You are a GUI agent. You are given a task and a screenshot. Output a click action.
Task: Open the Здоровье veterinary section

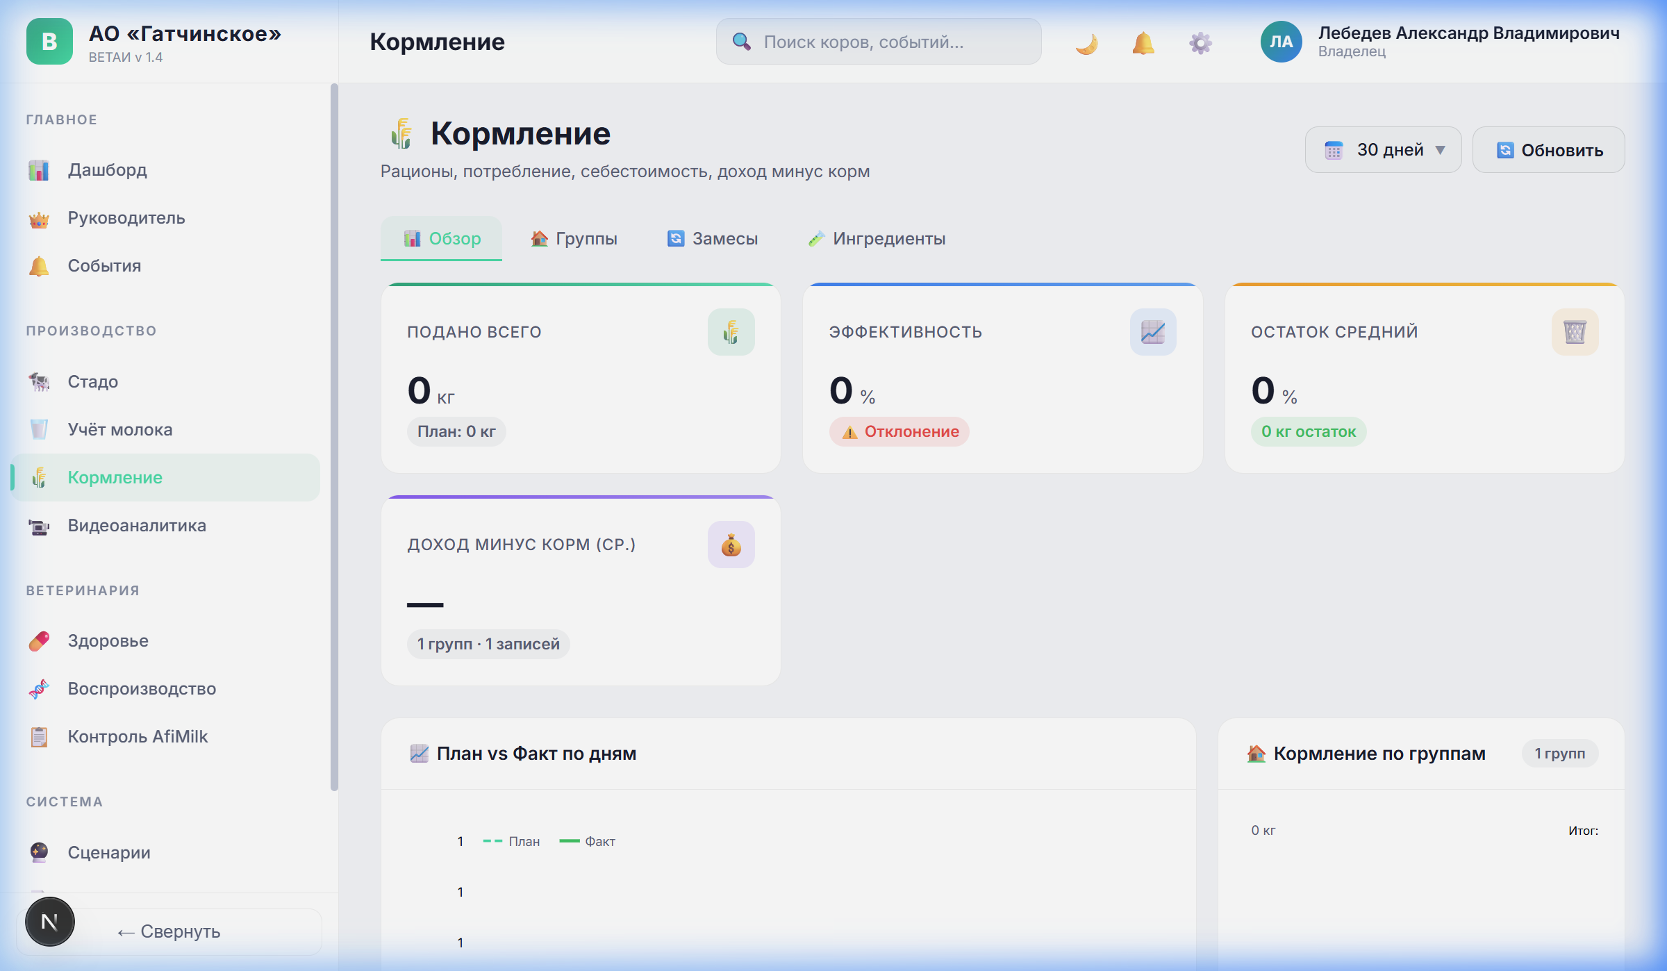[x=107, y=640]
